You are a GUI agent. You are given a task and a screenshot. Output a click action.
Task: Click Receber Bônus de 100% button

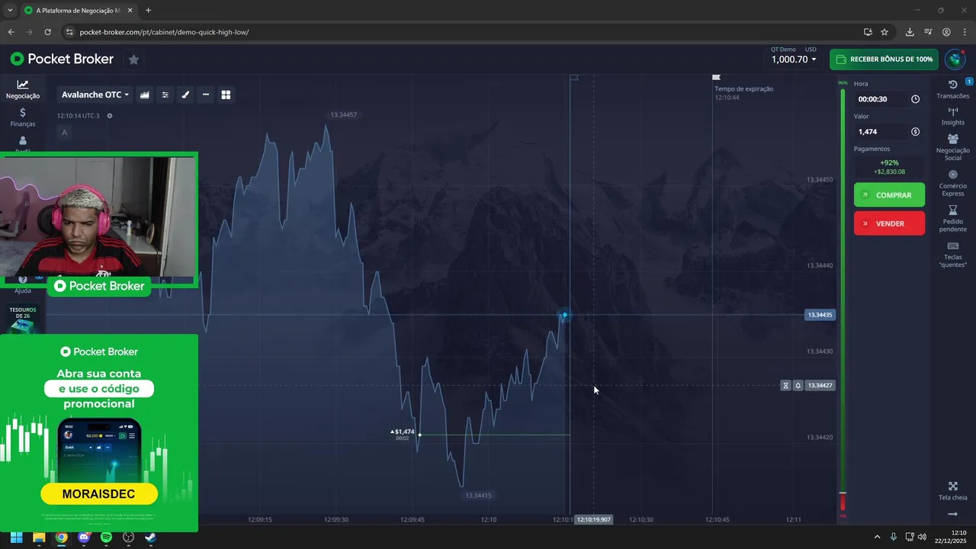click(884, 59)
